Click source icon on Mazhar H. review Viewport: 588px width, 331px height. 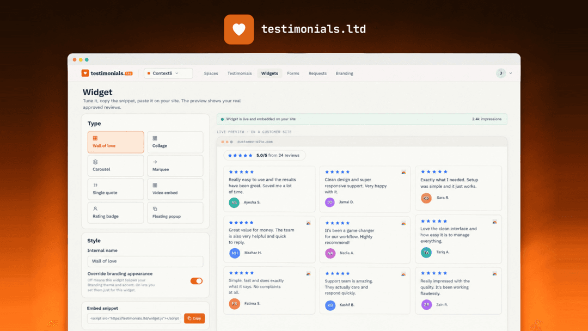[x=308, y=223]
